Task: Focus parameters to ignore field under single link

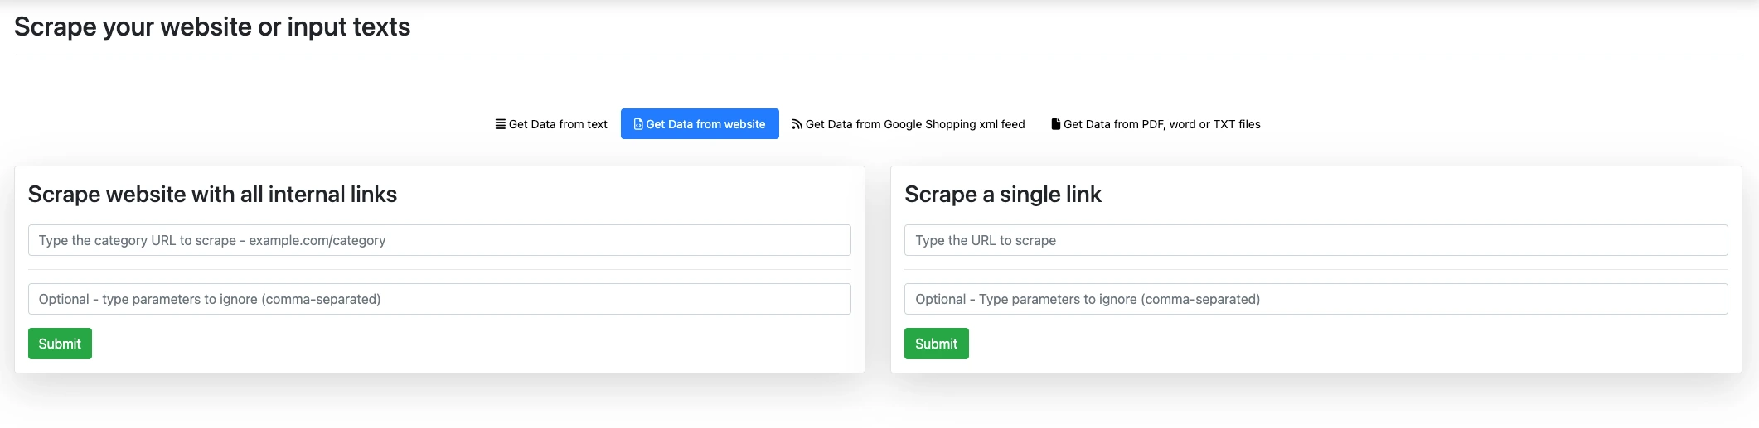Action: coord(1316,299)
